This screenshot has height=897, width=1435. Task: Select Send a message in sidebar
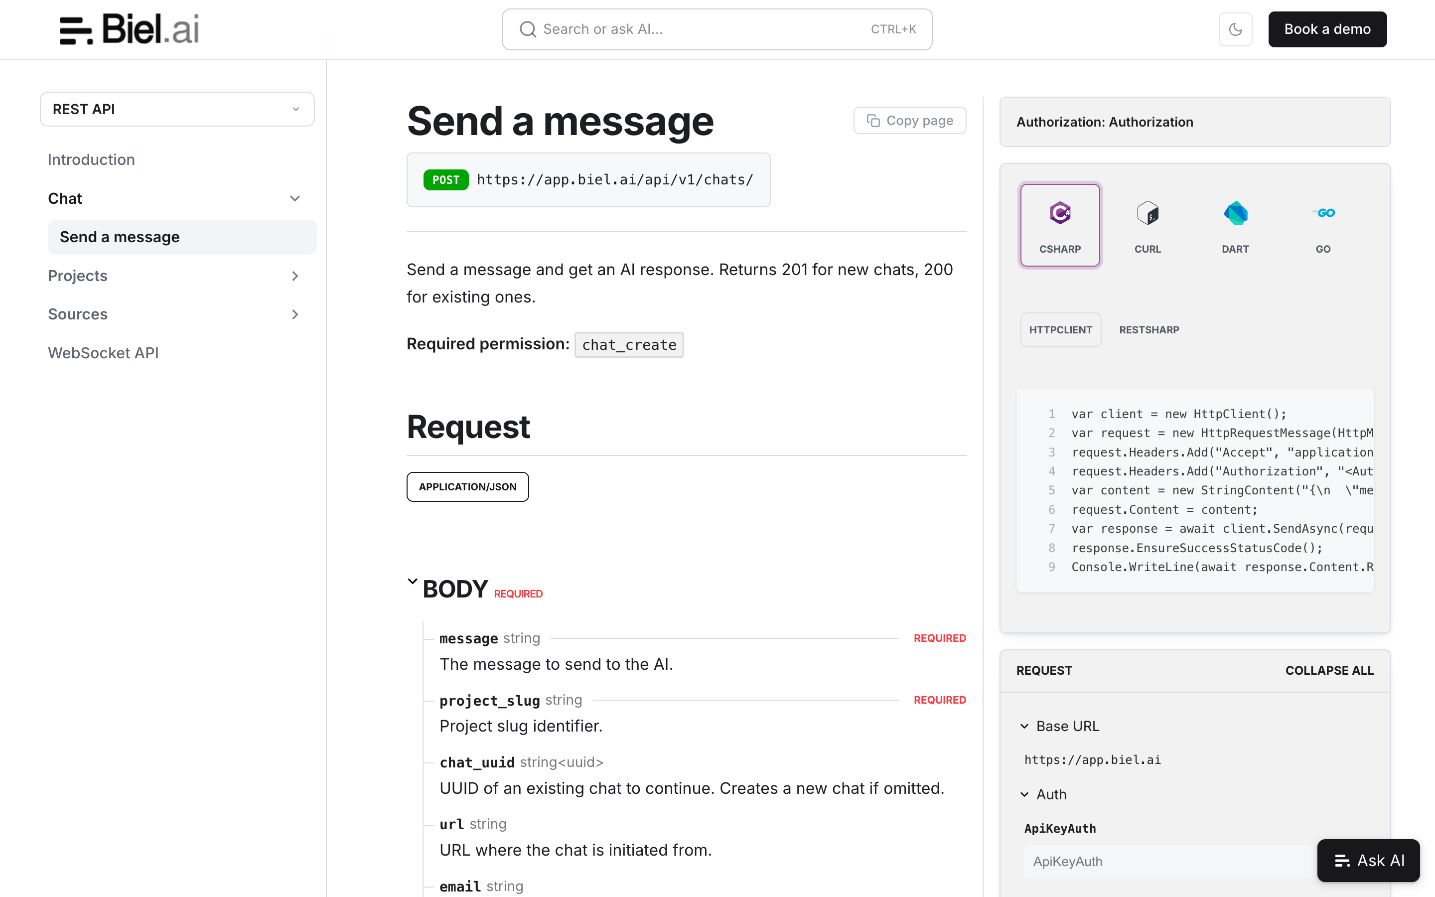[x=181, y=237]
